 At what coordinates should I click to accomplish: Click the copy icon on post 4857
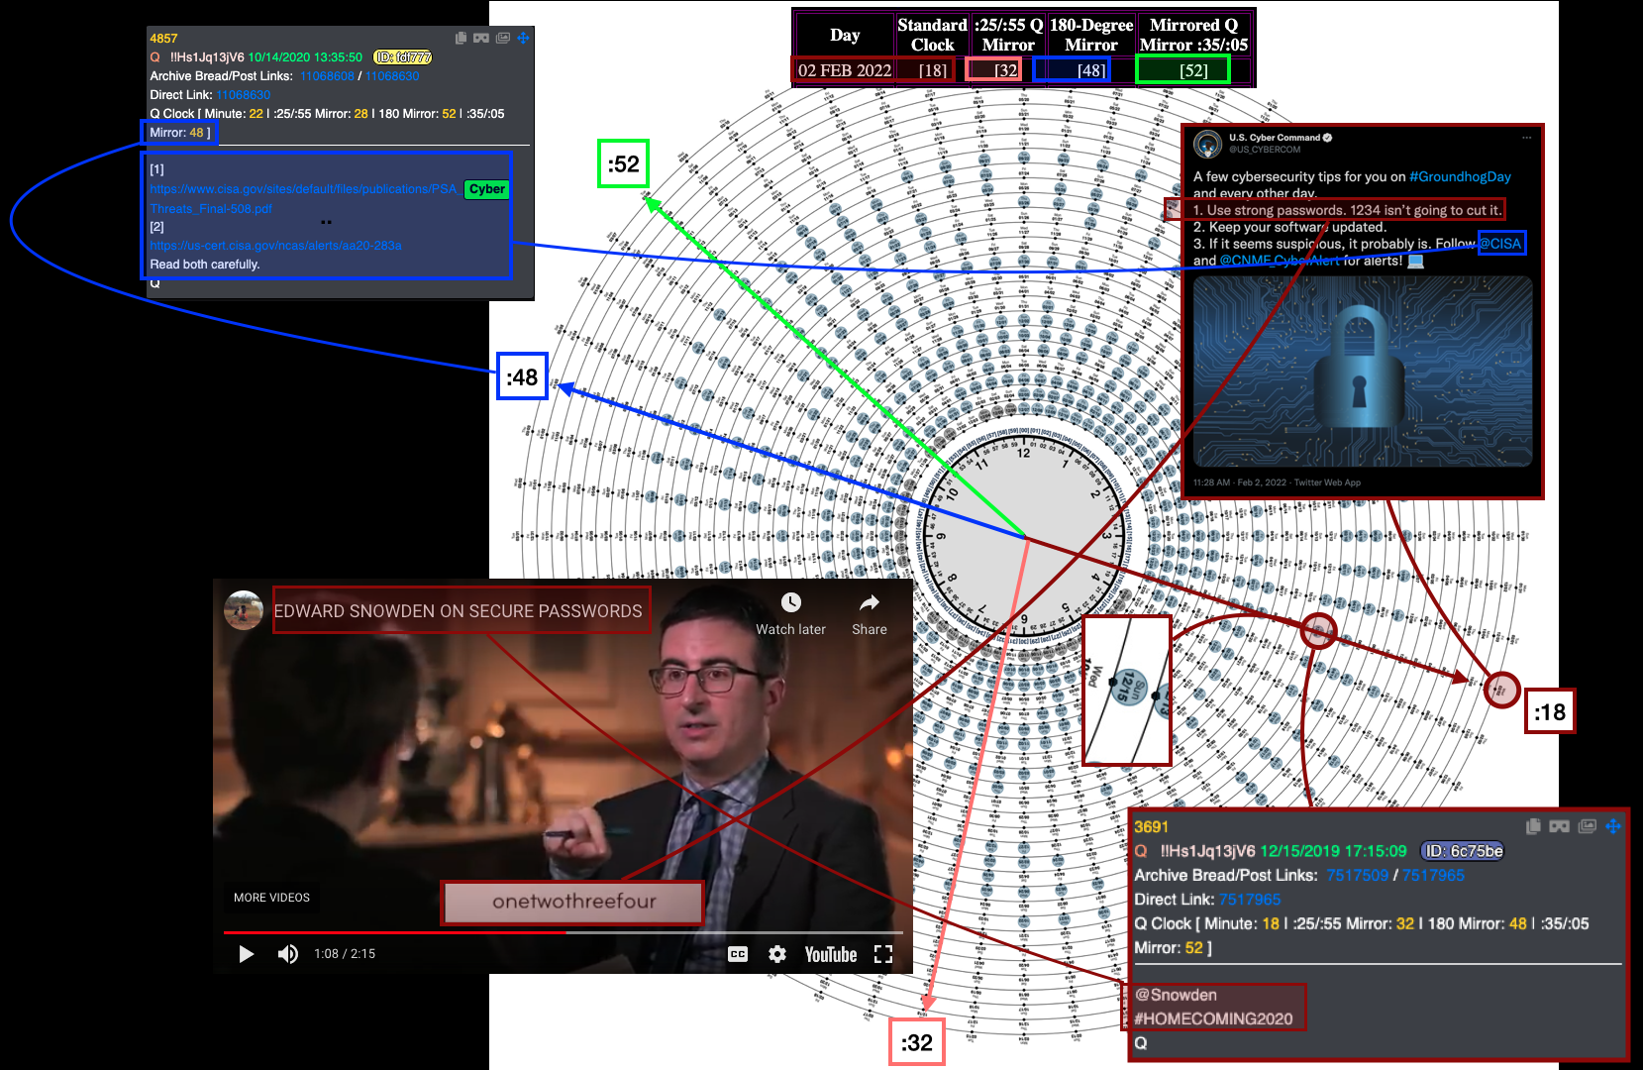(x=461, y=38)
